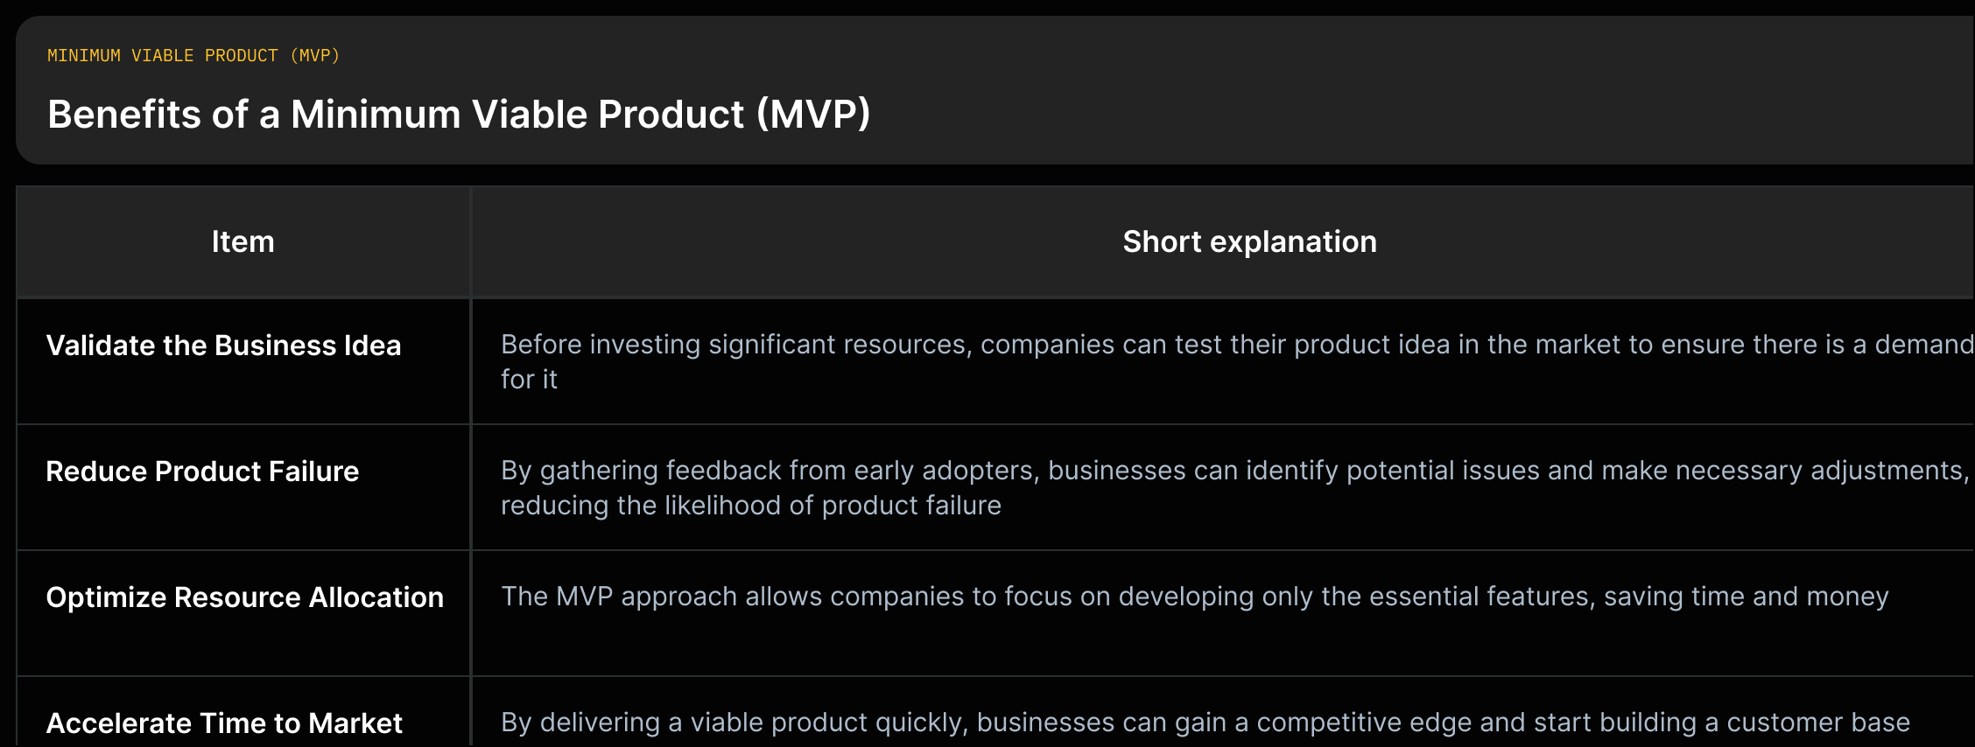Viewport: 1975px width, 747px height.
Task: Click the MINIMUM VIABLE PRODUCT (MVP) category label
Action: pos(193,56)
